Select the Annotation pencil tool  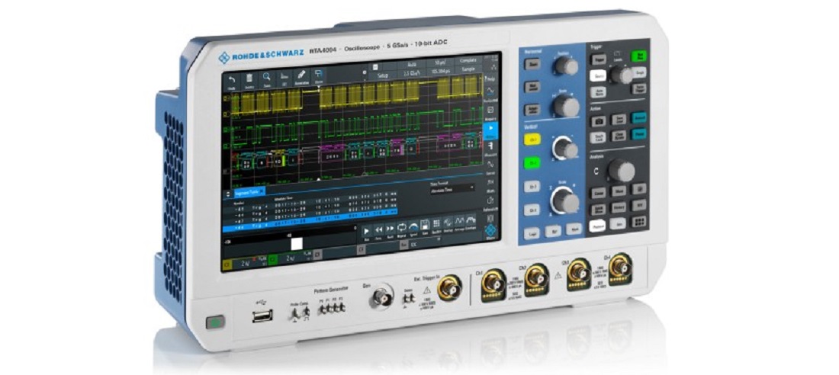point(301,76)
